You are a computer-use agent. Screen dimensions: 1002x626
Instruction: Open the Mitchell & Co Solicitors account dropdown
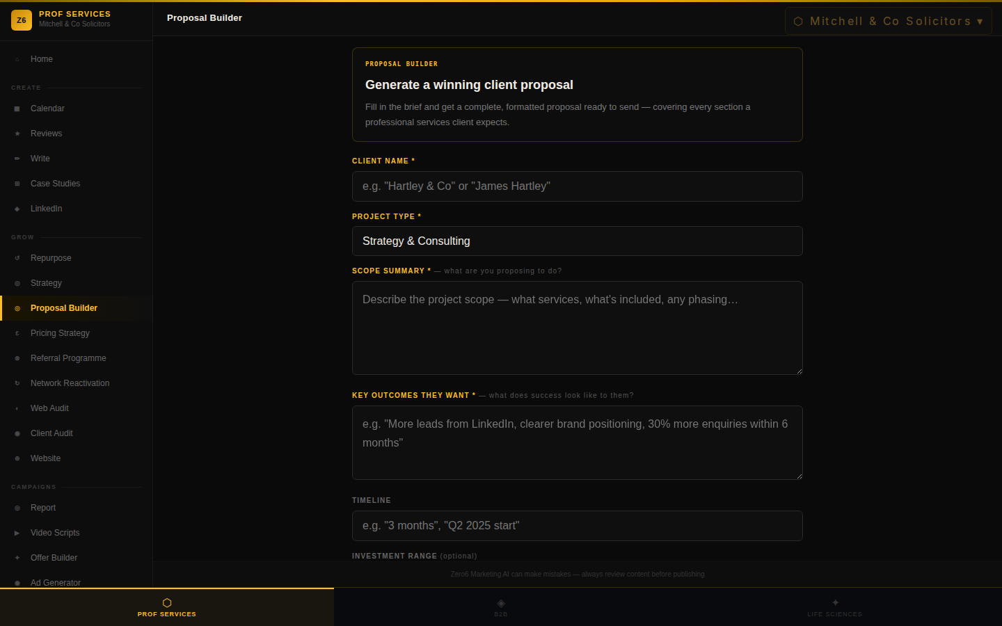pos(889,21)
